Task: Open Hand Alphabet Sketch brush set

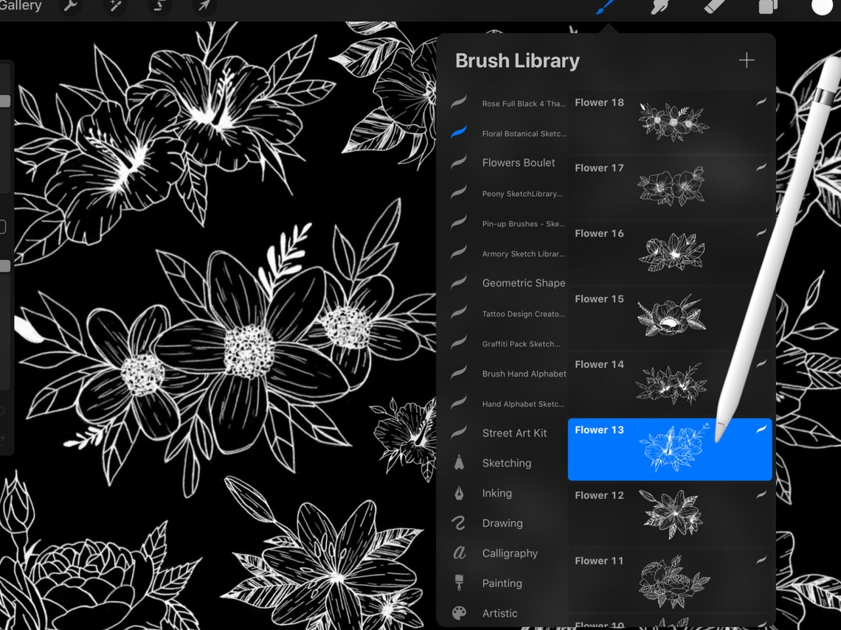Action: (508, 403)
